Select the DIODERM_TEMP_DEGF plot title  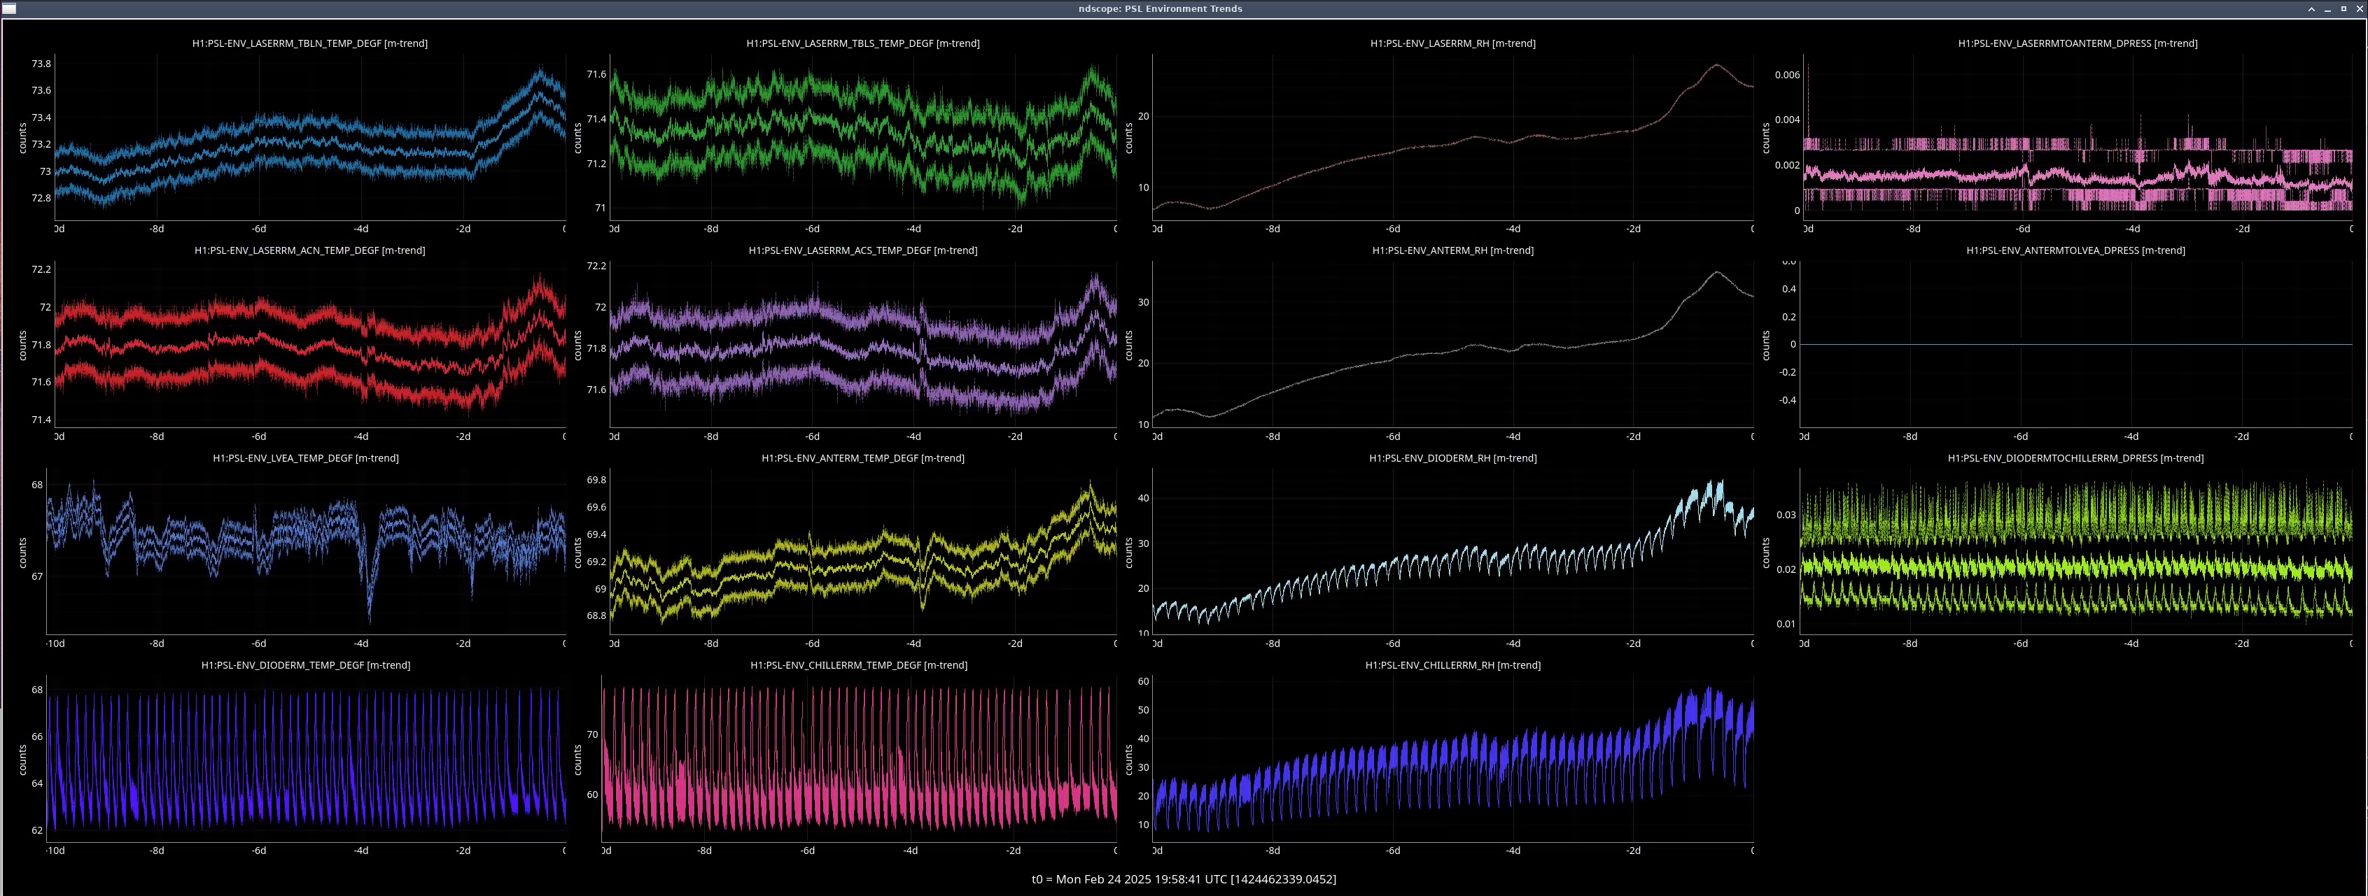[x=305, y=664]
